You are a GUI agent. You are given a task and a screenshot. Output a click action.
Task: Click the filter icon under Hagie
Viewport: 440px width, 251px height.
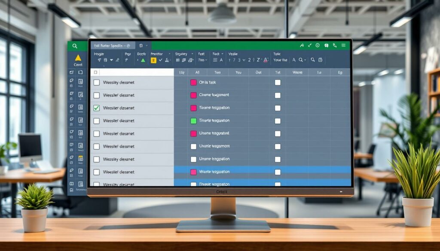(x=99, y=60)
